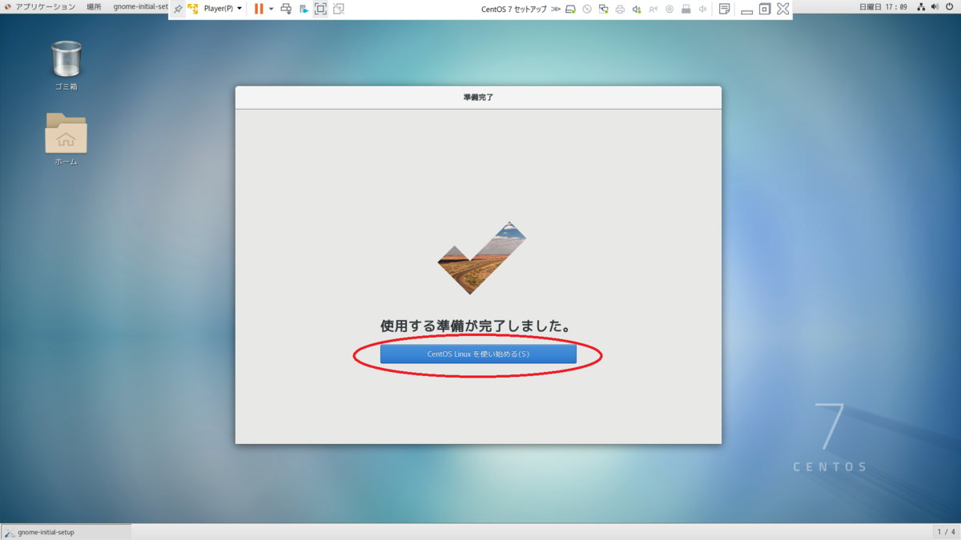Minimize the VMware Player window

click(x=746, y=10)
